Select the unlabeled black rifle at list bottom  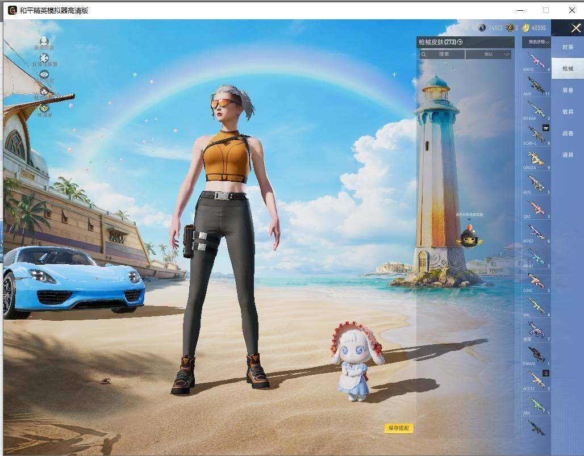click(x=536, y=428)
